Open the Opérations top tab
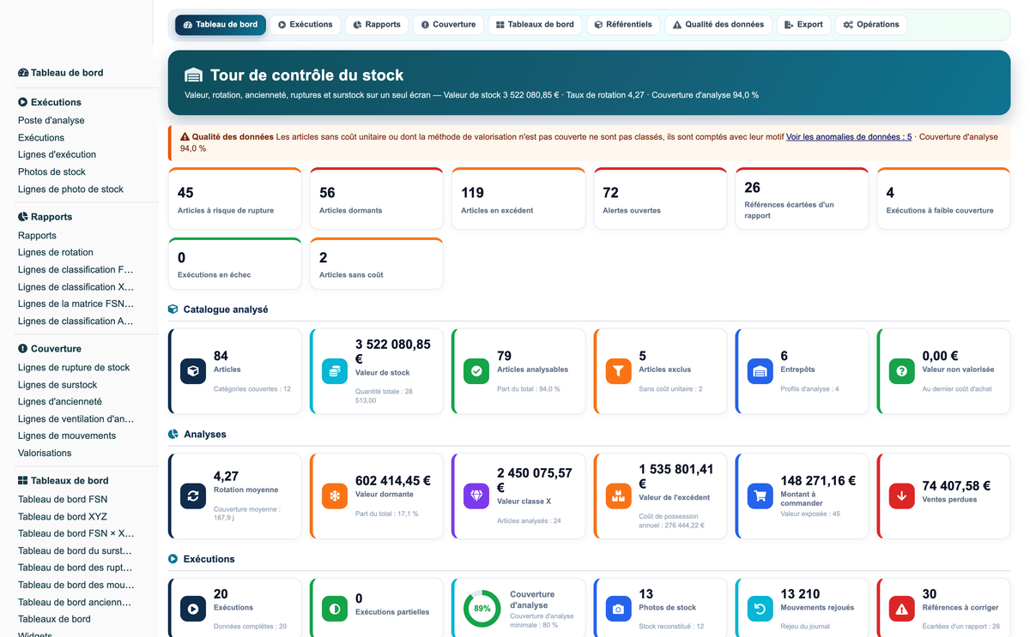The image size is (1030, 637). tap(871, 25)
